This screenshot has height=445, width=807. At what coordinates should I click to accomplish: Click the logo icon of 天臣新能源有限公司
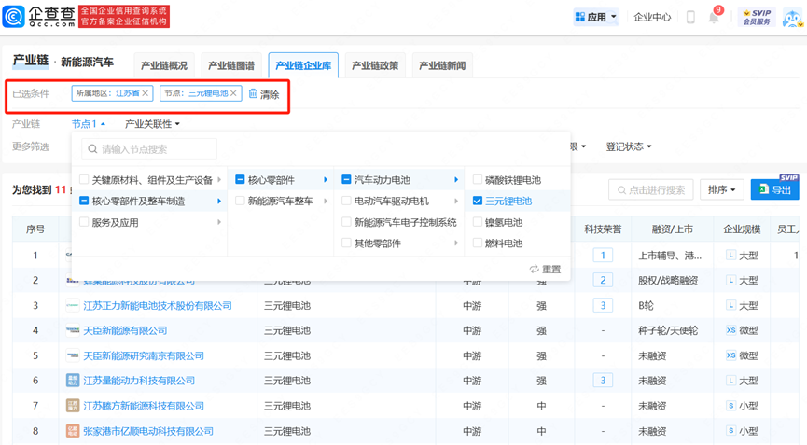point(73,330)
